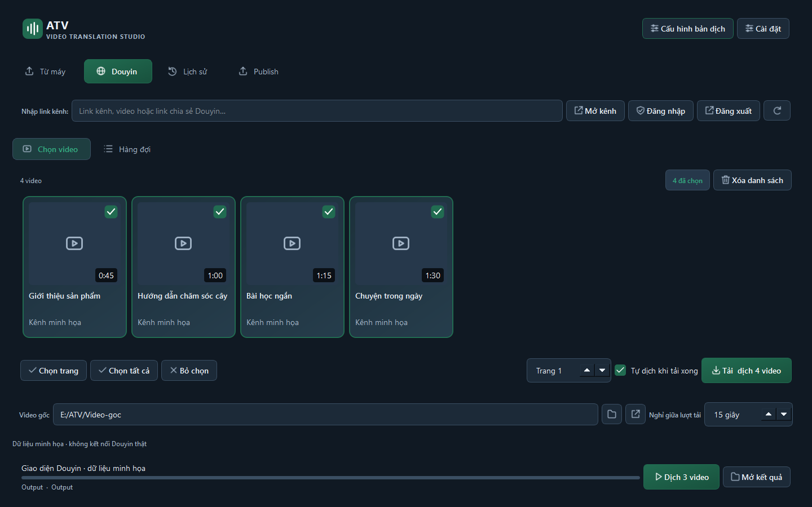Click the Đăng nhập button
Viewport: 812px width, 507px height.
(661, 111)
